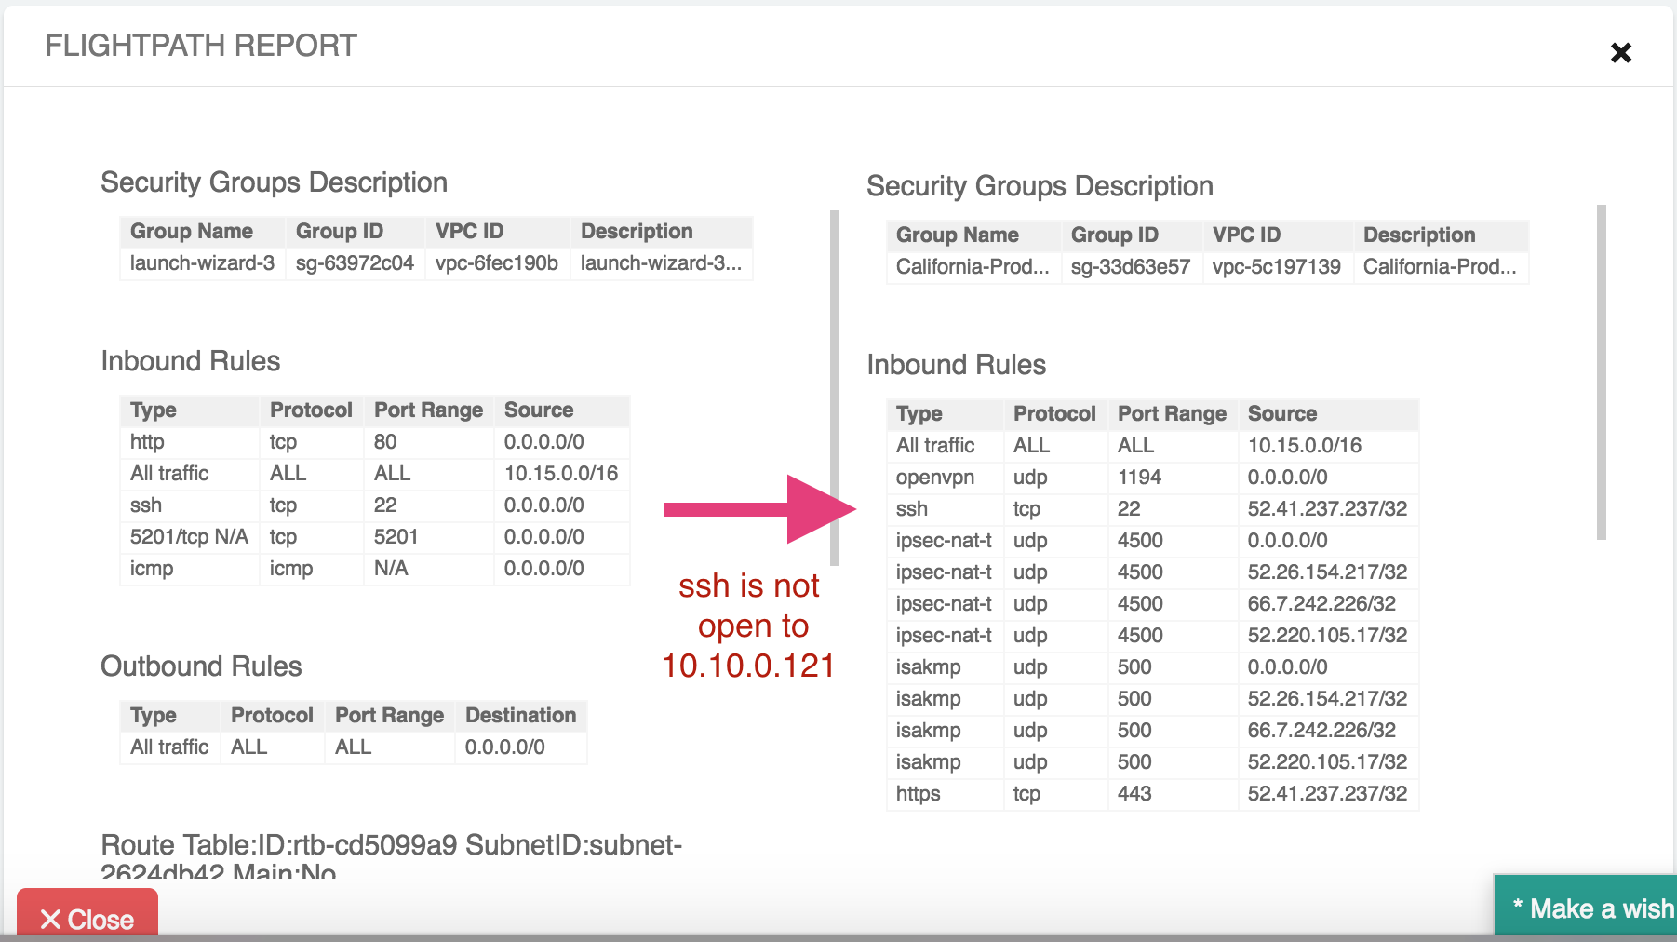Screen dimensions: 1677x942
Task: Select VPC ID vpc-5c197139 in right table
Action: [1277, 266]
